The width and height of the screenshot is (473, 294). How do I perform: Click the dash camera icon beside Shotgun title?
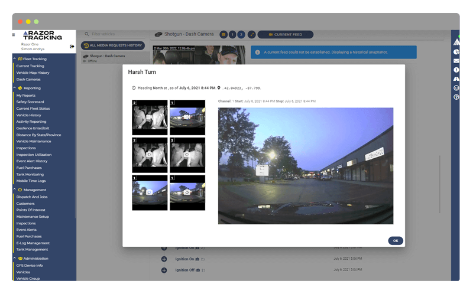point(158,35)
